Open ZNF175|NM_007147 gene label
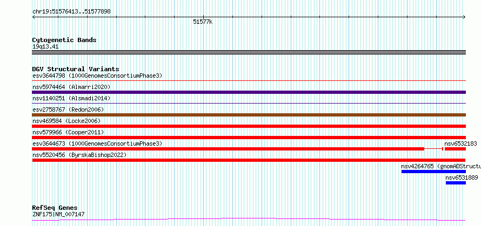 [58, 214]
